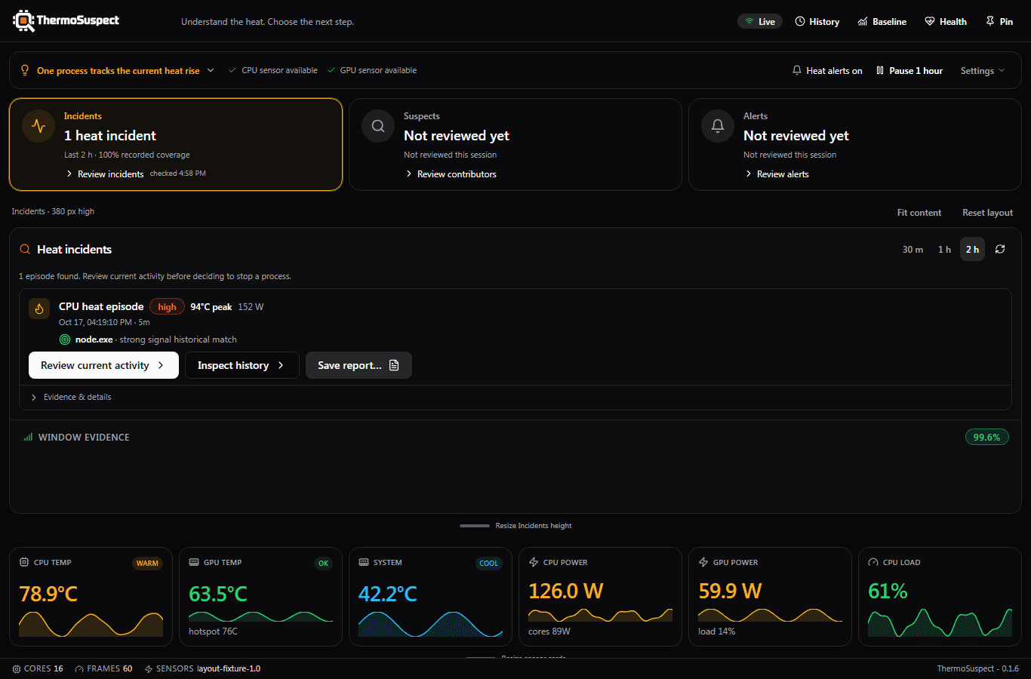Click the lightbulb icon beside heat rise summary
This screenshot has width=1031, height=679.
pos(25,70)
